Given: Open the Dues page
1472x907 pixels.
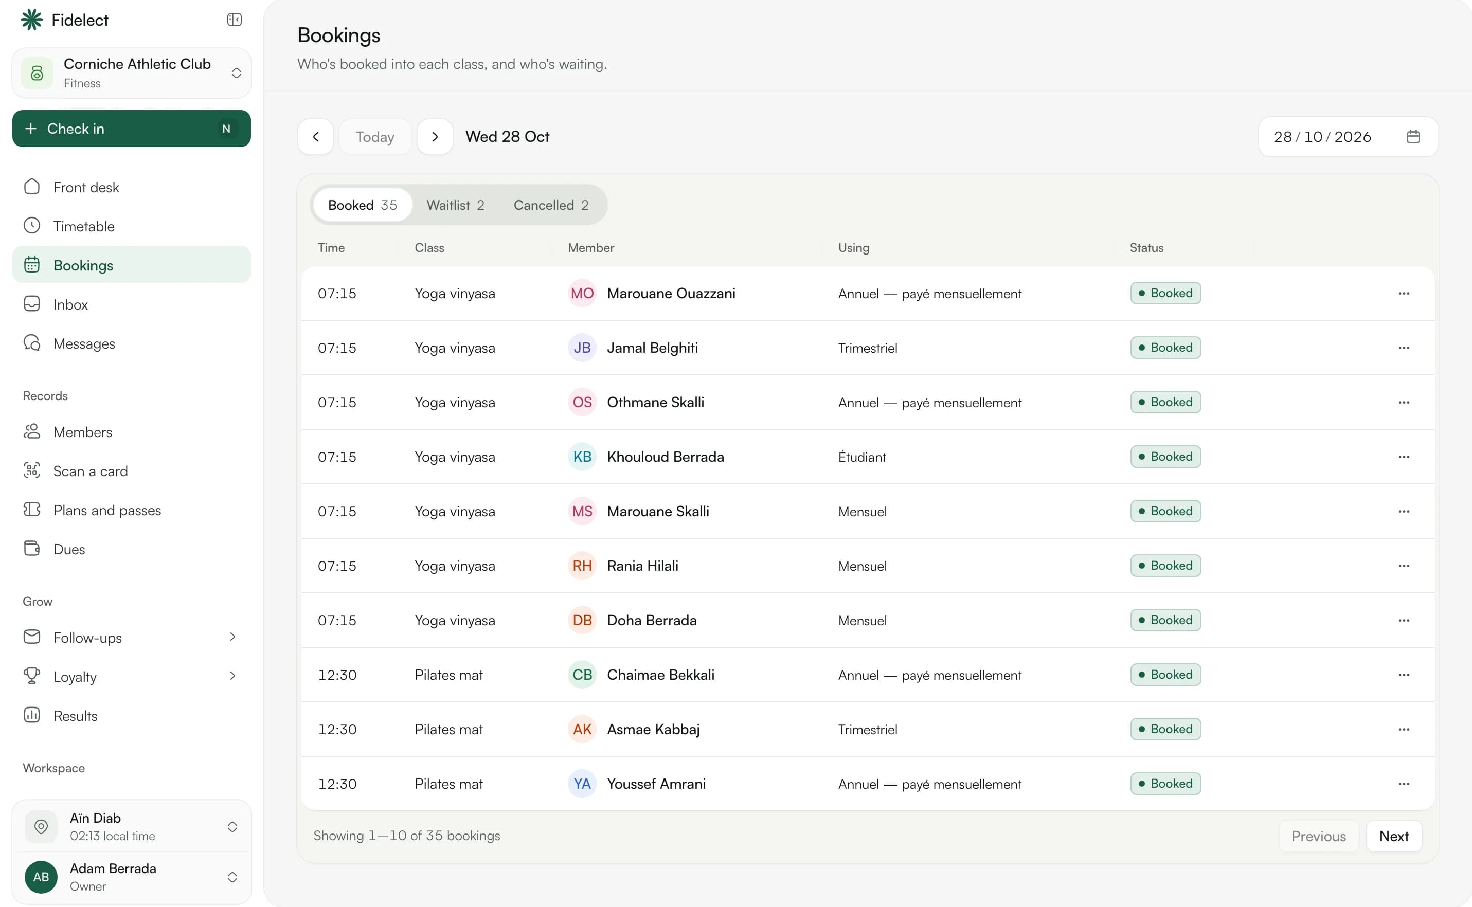Looking at the screenshot, I should [132, 549].
